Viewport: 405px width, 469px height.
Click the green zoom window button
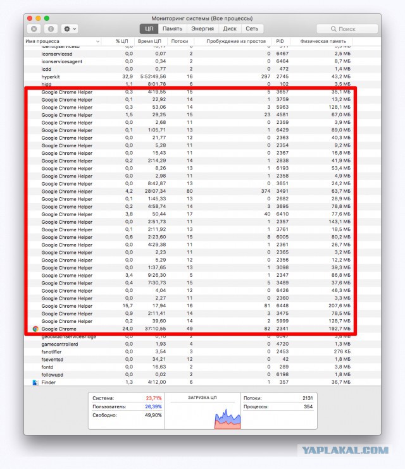coord(47,18)
